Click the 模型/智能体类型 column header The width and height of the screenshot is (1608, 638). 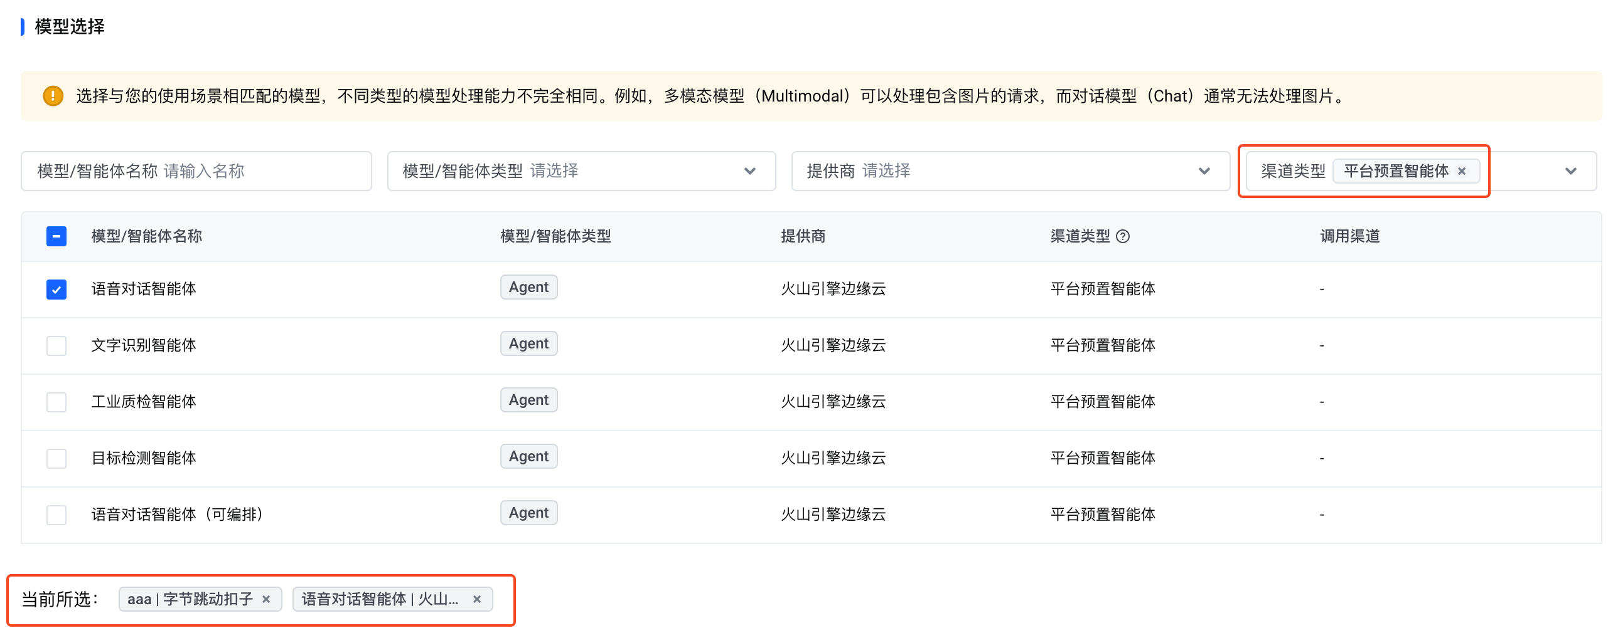[555, 236]
